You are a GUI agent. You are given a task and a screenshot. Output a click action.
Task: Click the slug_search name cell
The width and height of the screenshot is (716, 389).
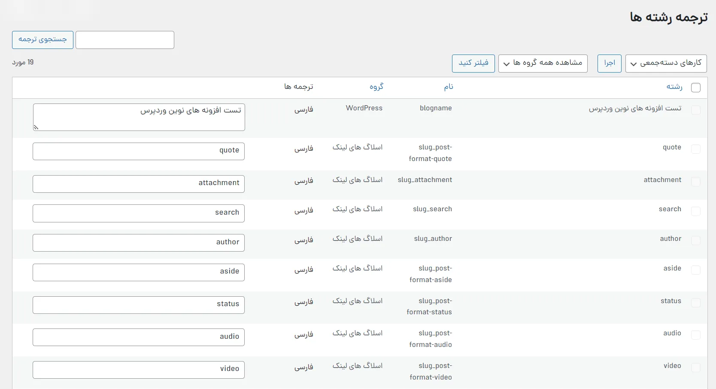click(x=432, y=209)
